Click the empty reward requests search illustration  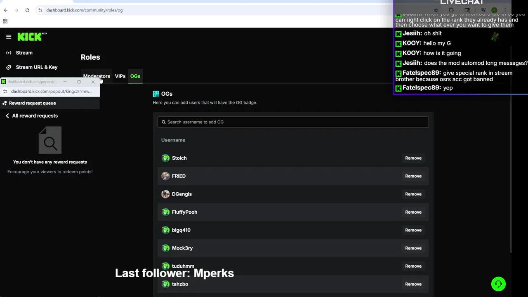pyautogui.click(x=50, y=140)
